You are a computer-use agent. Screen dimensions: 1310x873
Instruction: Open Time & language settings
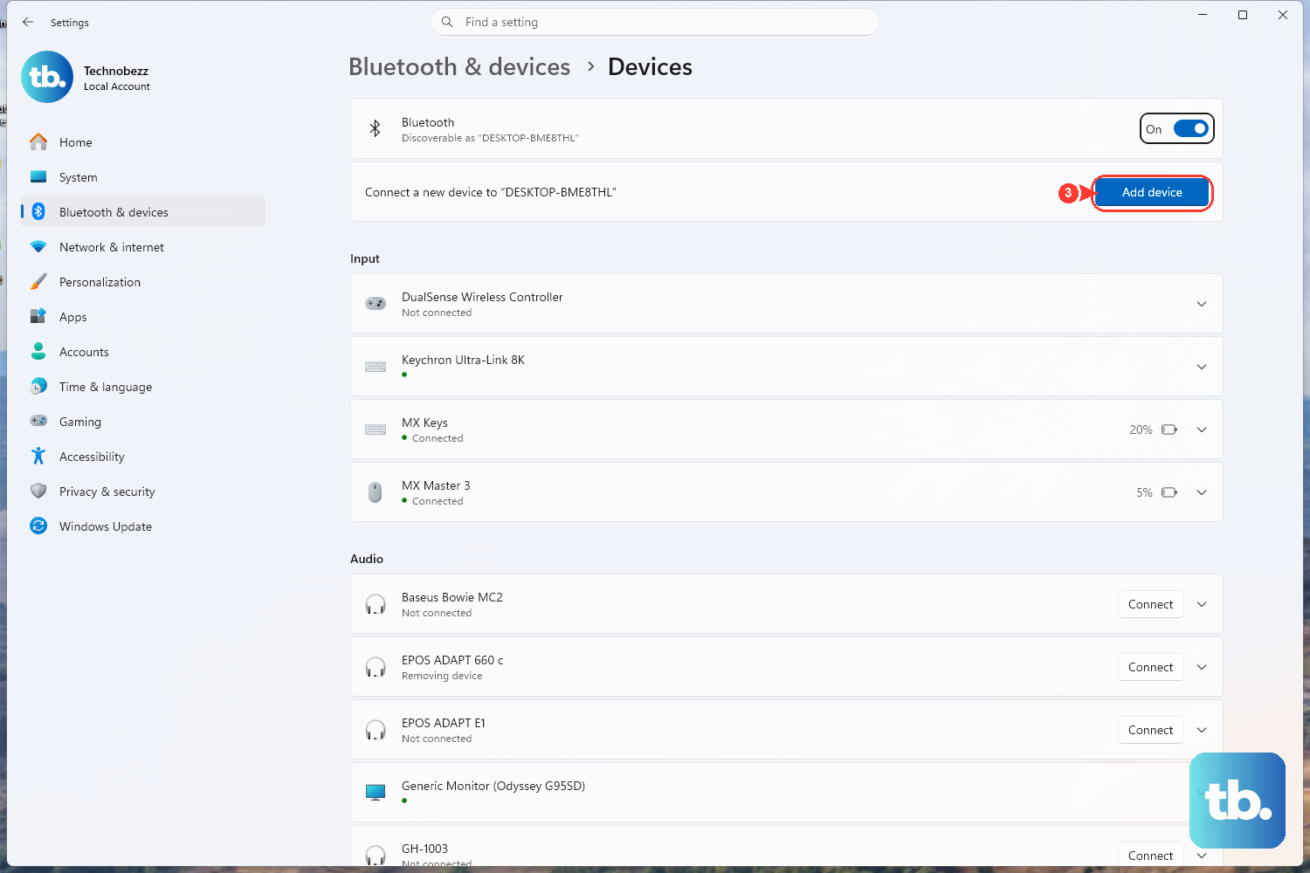point(143,387)
